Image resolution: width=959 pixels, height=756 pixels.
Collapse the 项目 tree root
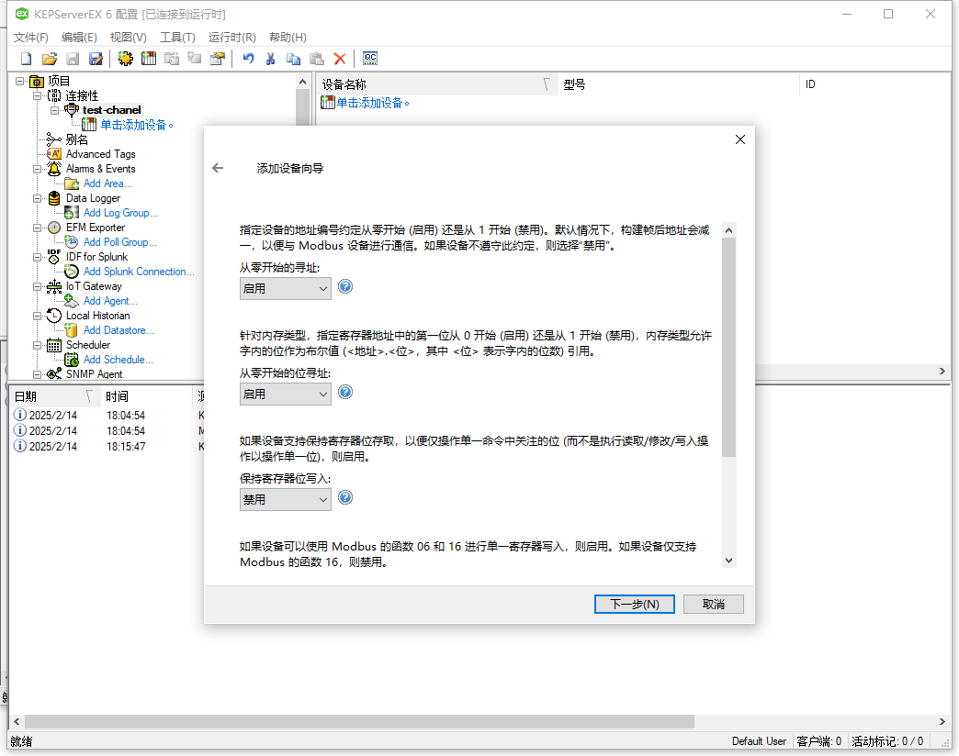click(20, 82)
